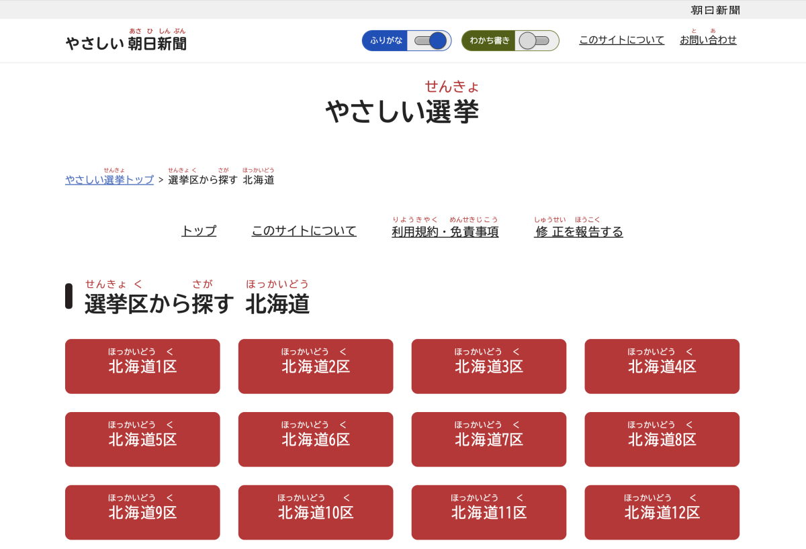The width and height of the screenshot is (806, 549).
Task: Click 修正を報告する
Action: [578, 232]
